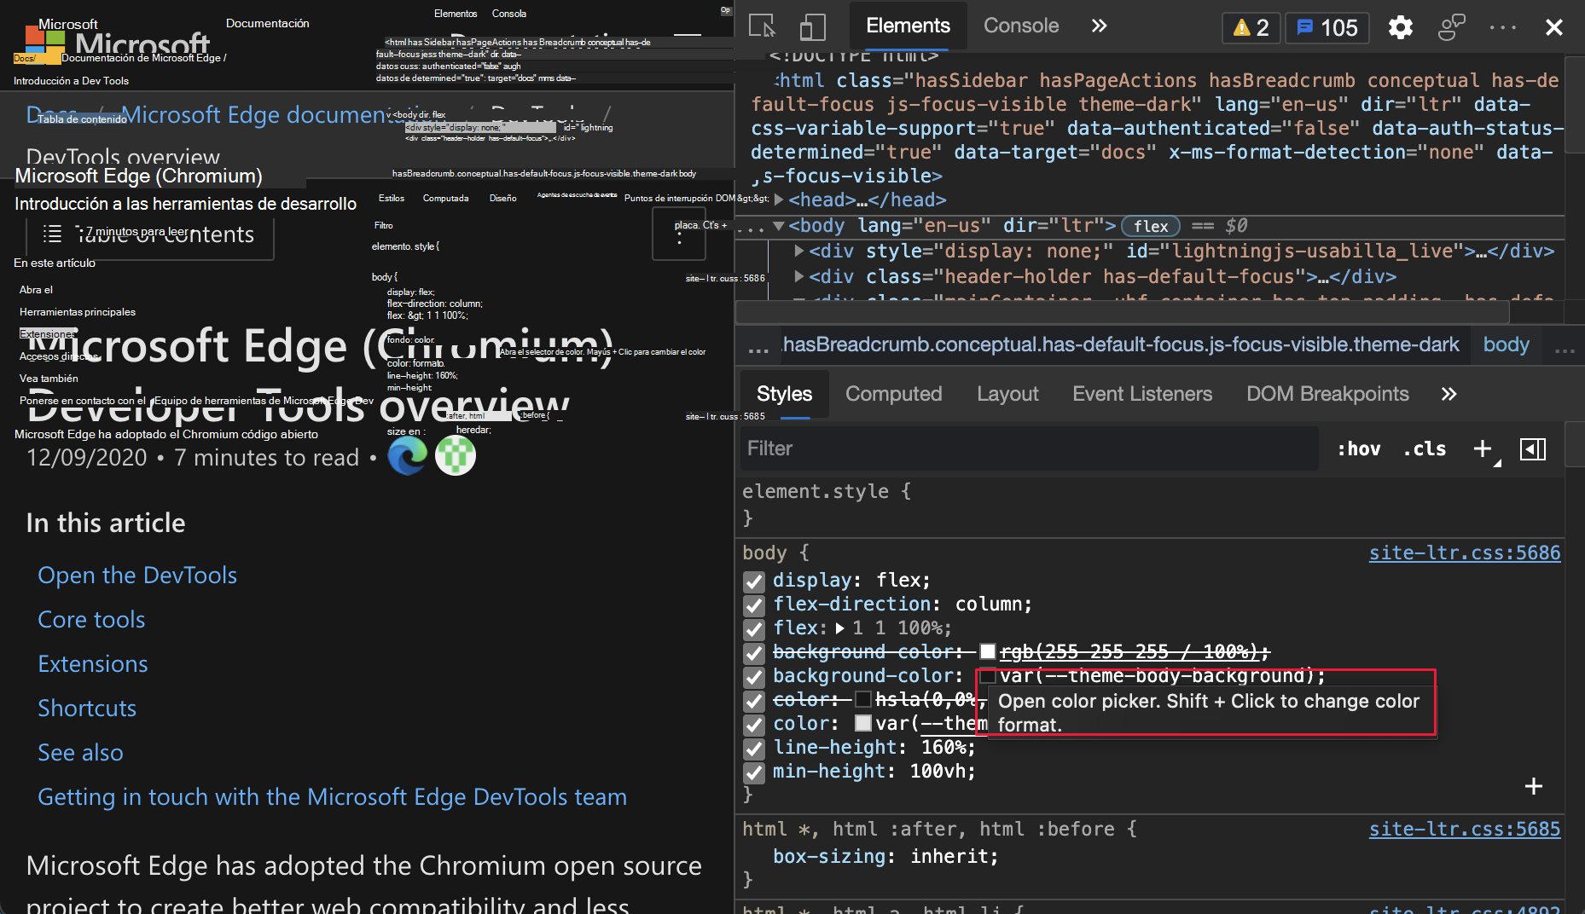Open the Event Listeners pane tab
Screen dimensions: 1585x914
(x=1142, y=394)
